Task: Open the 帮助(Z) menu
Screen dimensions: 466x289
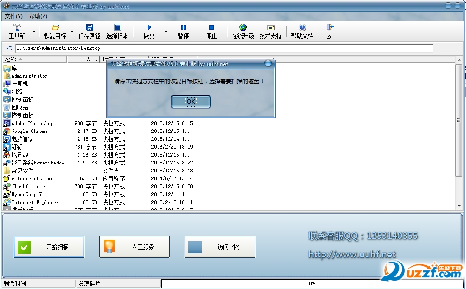Action: tap(38, 16)
